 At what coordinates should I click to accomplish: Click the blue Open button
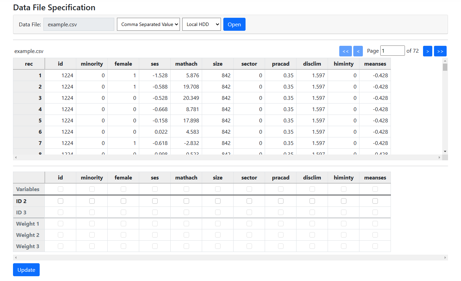pyautogui.click(x=234, y=24)
